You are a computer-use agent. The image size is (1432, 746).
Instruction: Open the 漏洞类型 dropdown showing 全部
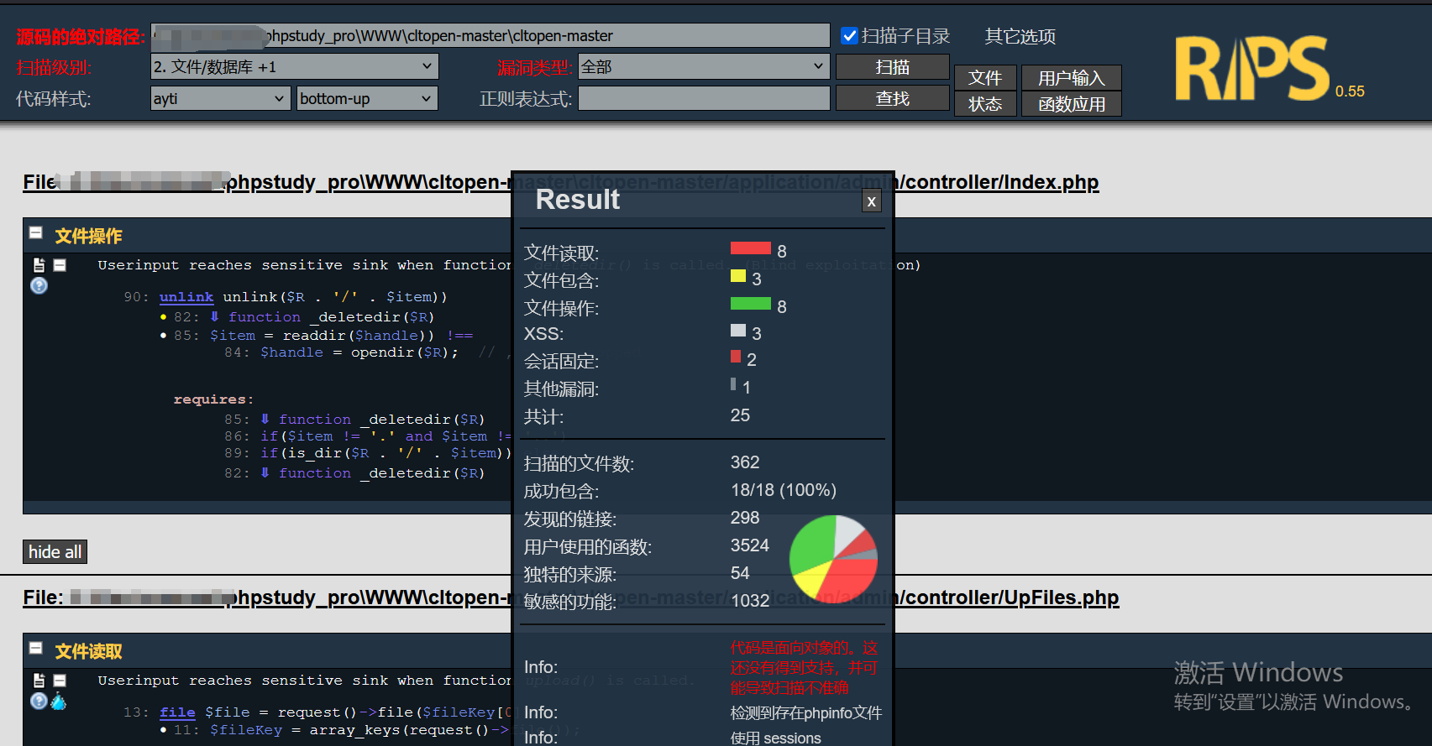703,66
